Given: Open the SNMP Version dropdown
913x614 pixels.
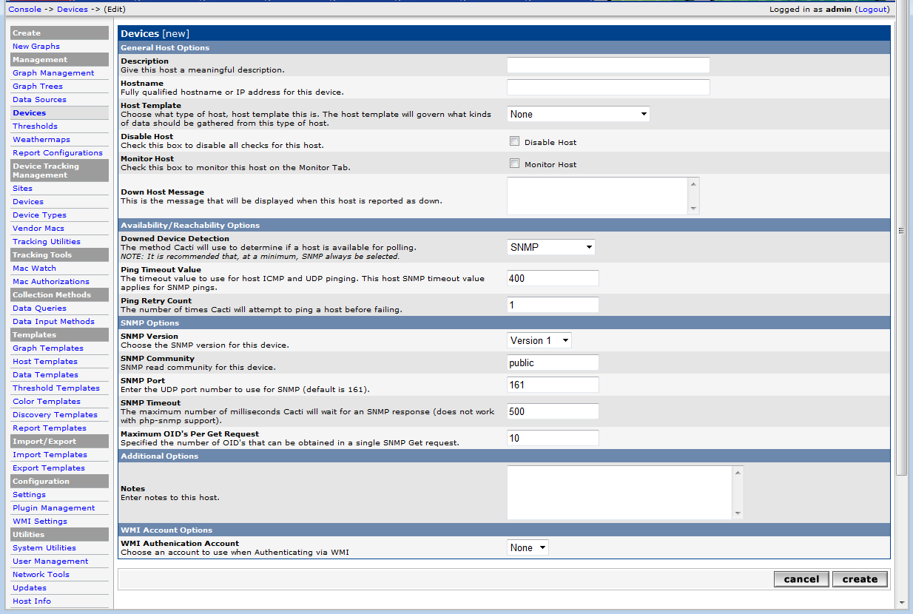Looking at the screenshot, I should pyautogui.click(x=539, y=340).
